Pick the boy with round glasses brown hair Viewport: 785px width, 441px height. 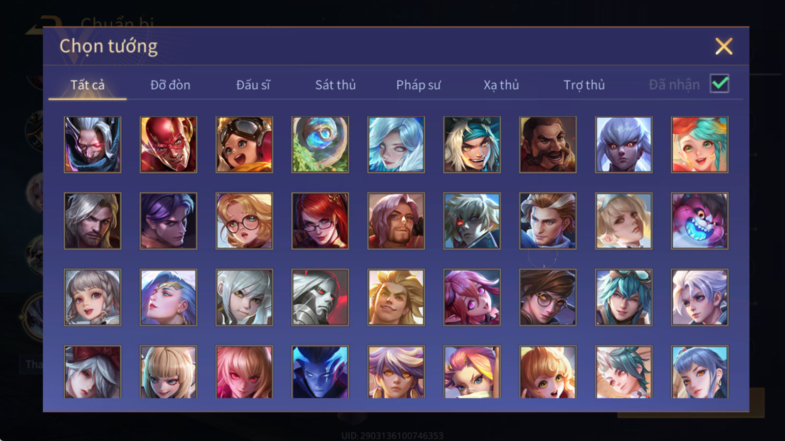[x=548, y=297]
